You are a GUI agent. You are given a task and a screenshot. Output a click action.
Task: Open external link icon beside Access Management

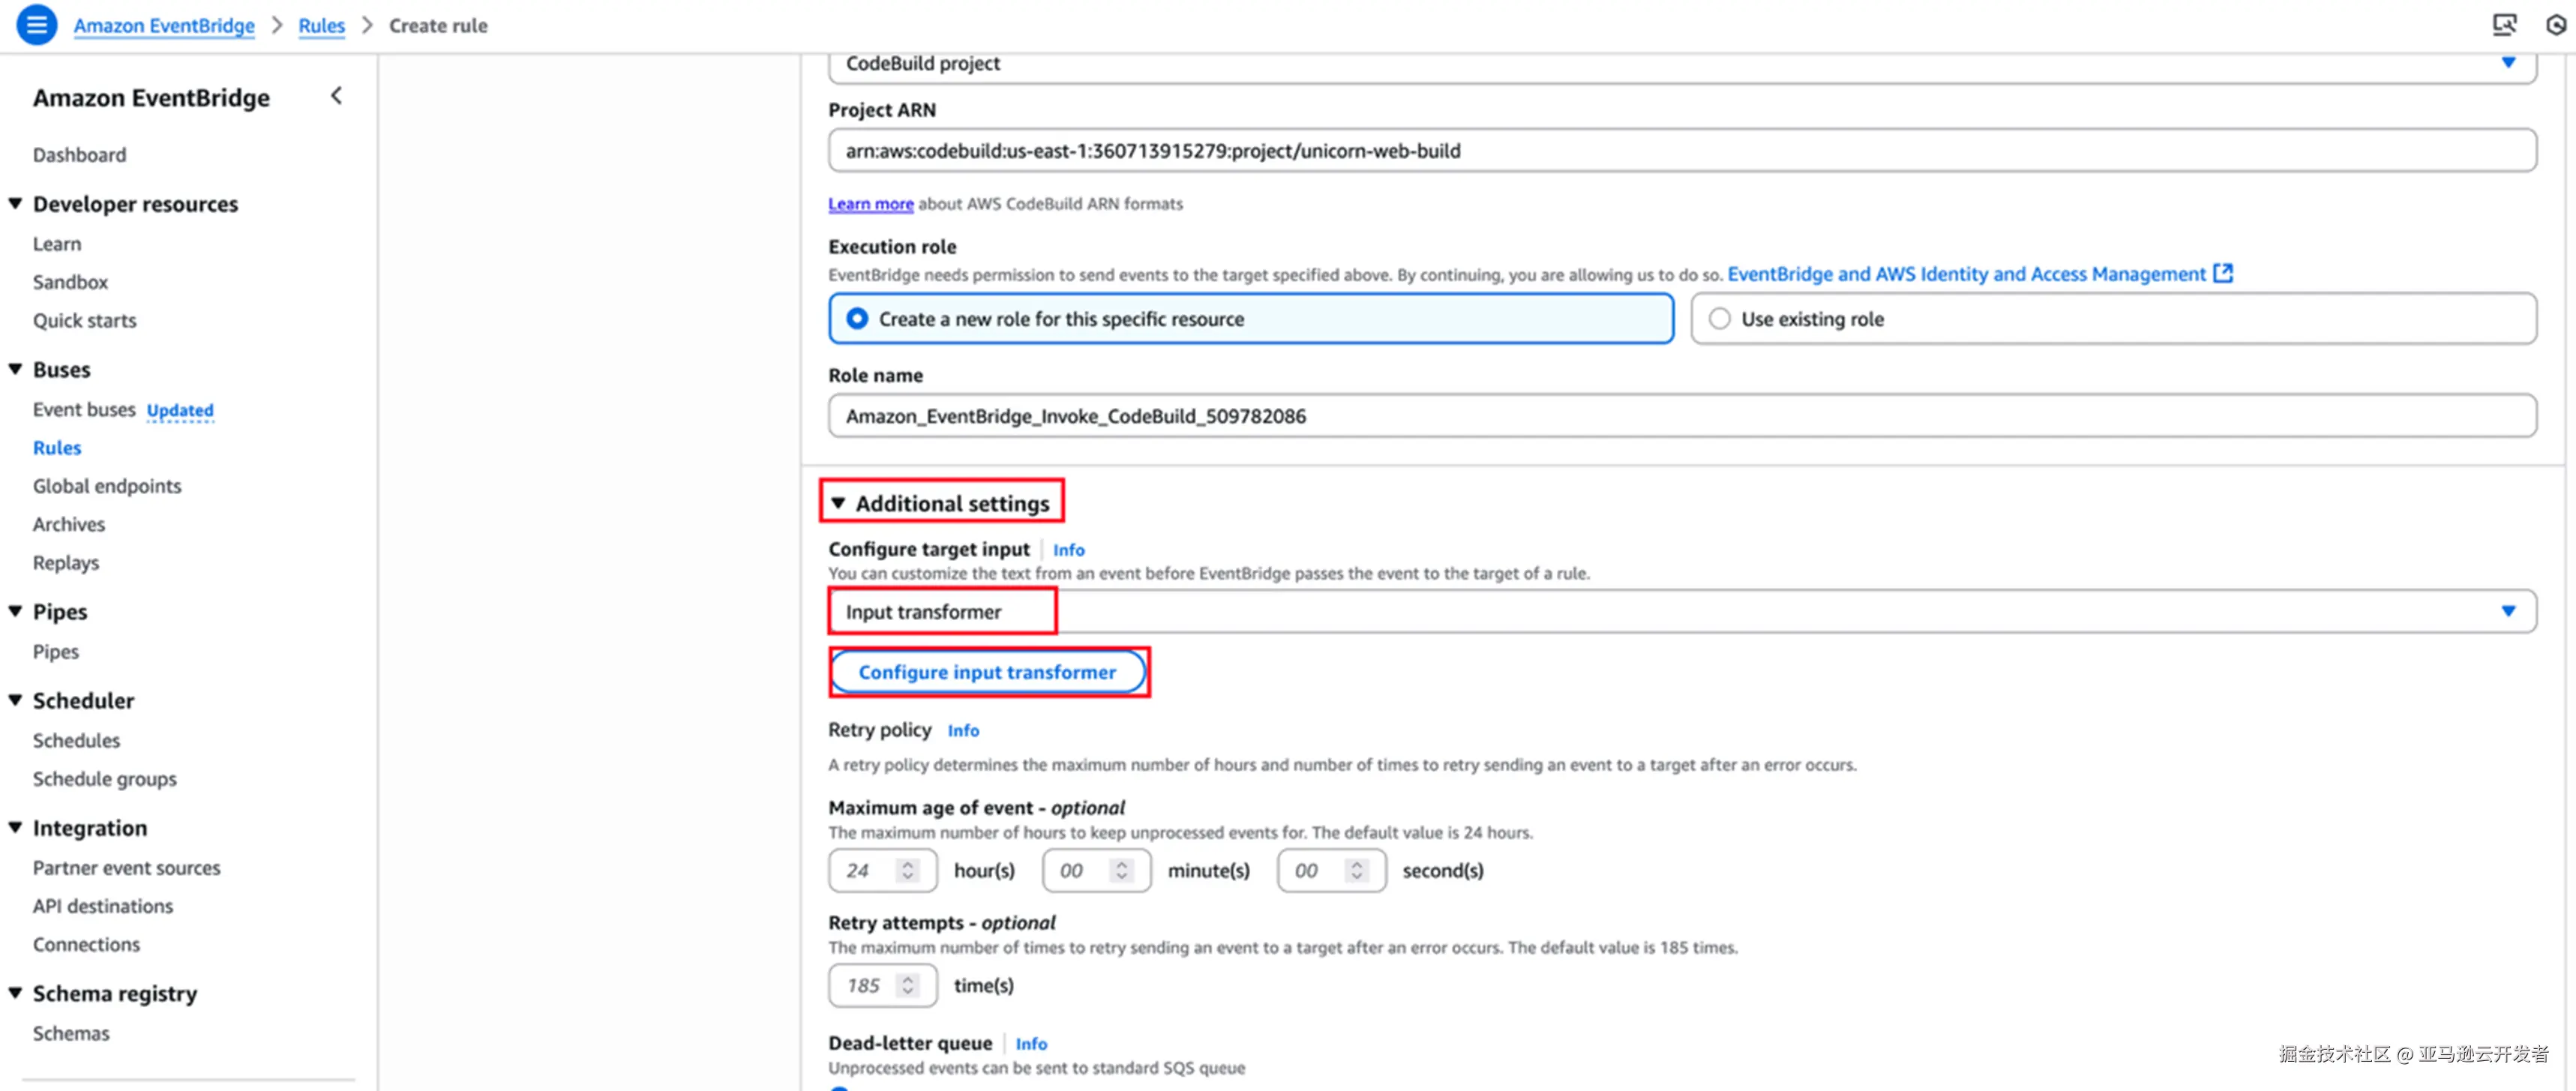(2223, 273)
